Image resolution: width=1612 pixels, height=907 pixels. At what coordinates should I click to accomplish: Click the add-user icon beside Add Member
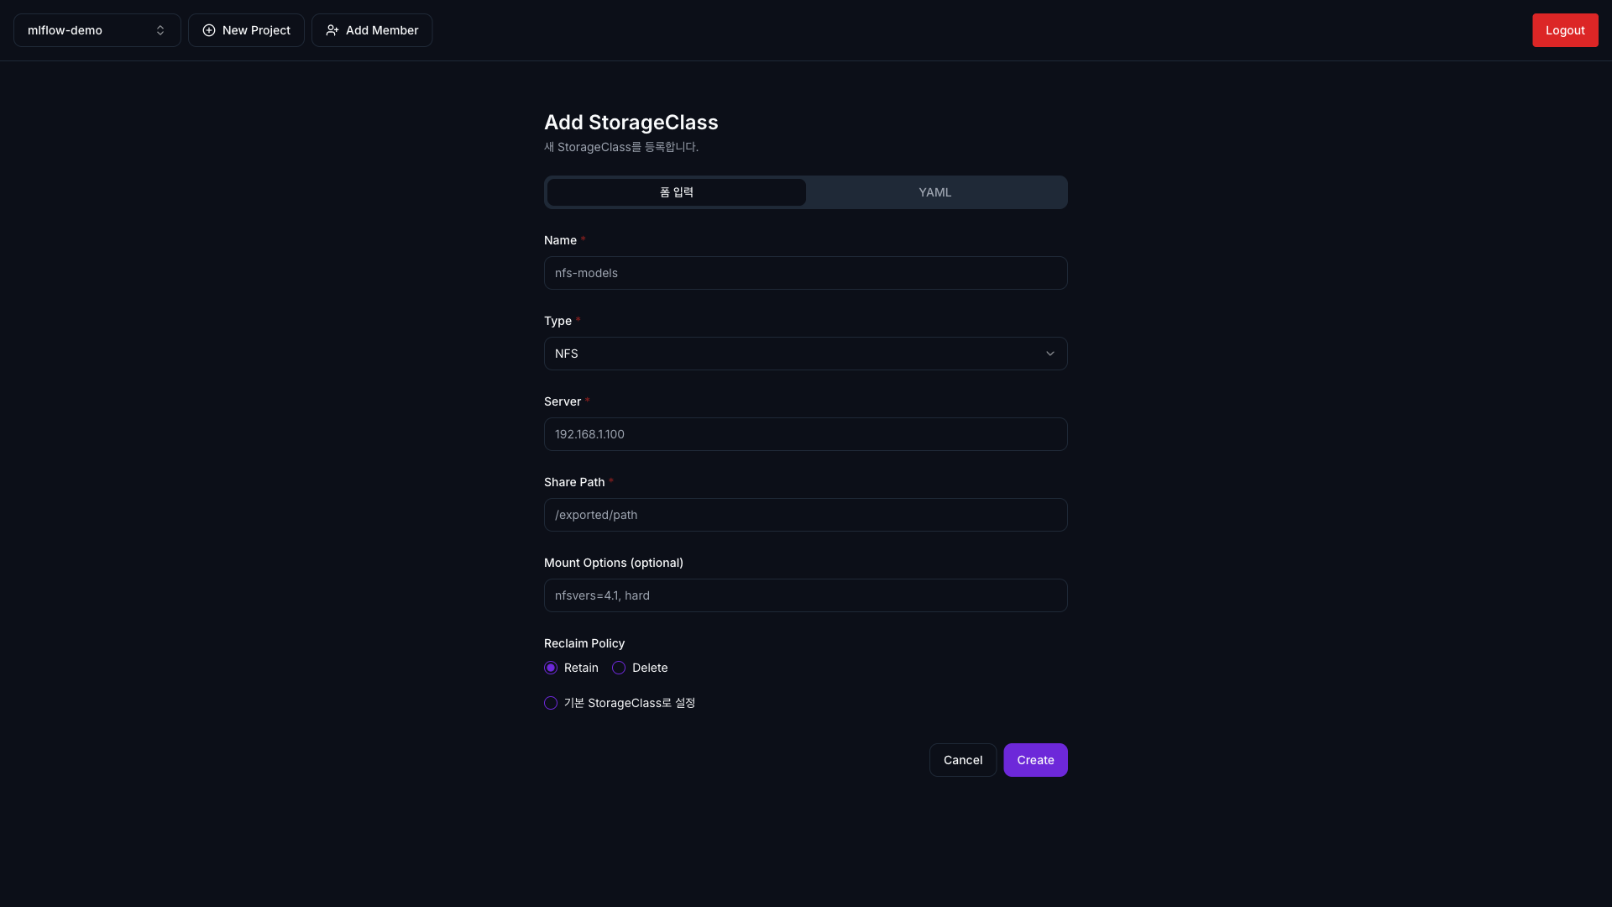pyautogui.click(x=332, y=30)
